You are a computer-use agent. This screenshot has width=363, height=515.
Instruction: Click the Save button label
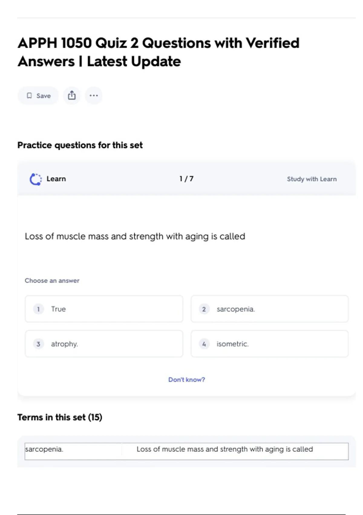pyautogui.click(x=44, y=96)
